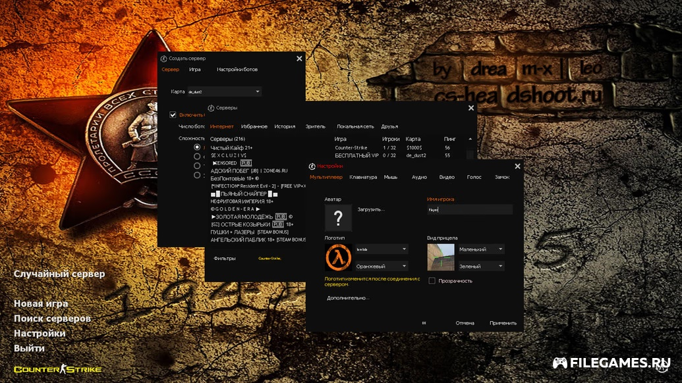Open the Замок settings tab
The image size is (682, 383).
[x=502, y=177]
